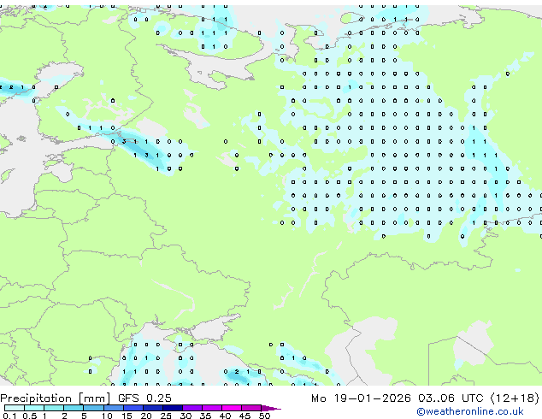Pick the 40–45 mm magenta legend box

[232, 408]
